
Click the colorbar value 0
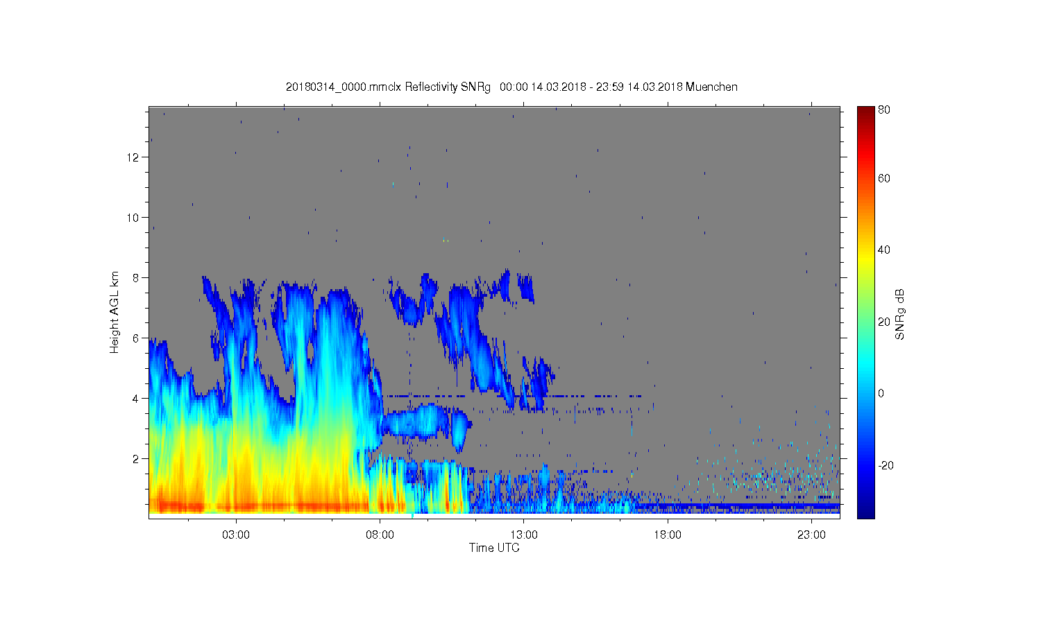881,393
